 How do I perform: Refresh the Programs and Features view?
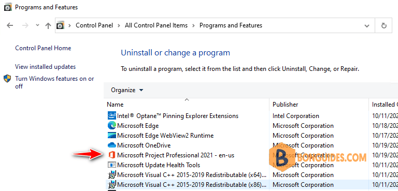384,25
